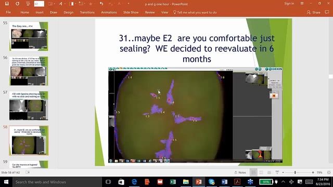Viewport: 333px width, 187px height.
Task: Open the Windows Start menu
Action: [x=6, y=182]
